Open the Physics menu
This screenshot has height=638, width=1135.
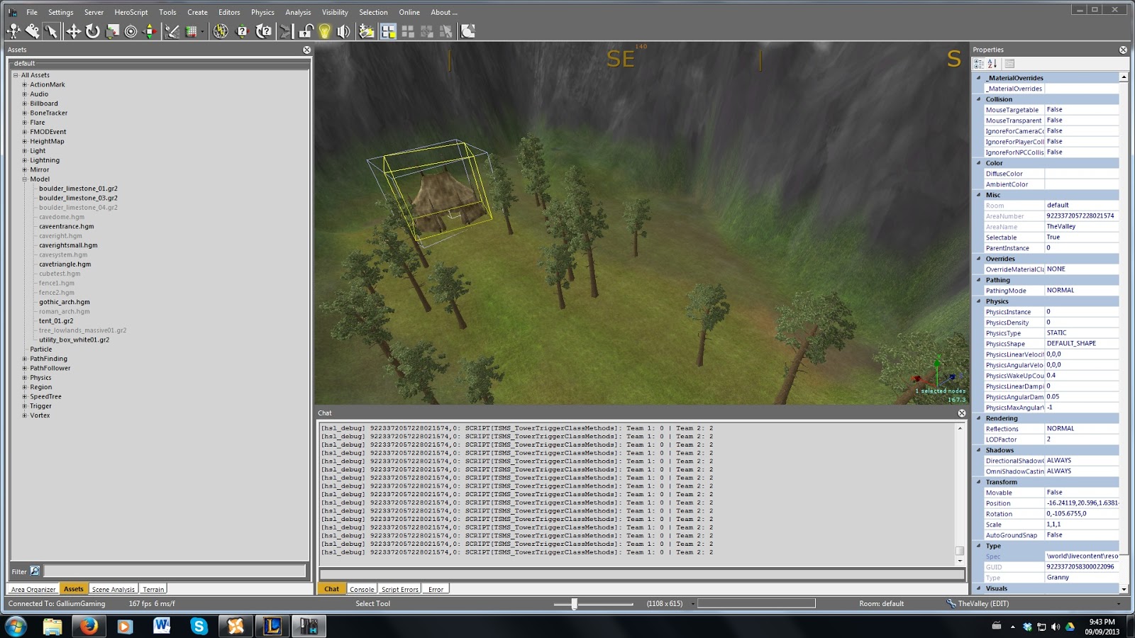pos(262,12)
